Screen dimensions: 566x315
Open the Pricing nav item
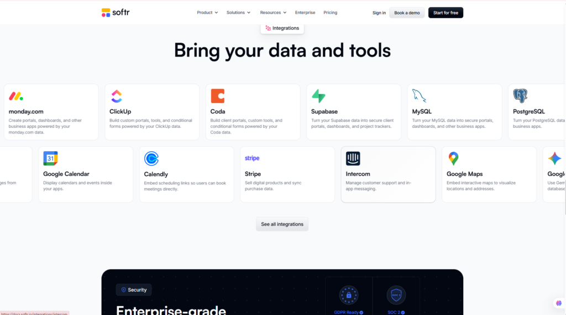[x=331, y=13]
